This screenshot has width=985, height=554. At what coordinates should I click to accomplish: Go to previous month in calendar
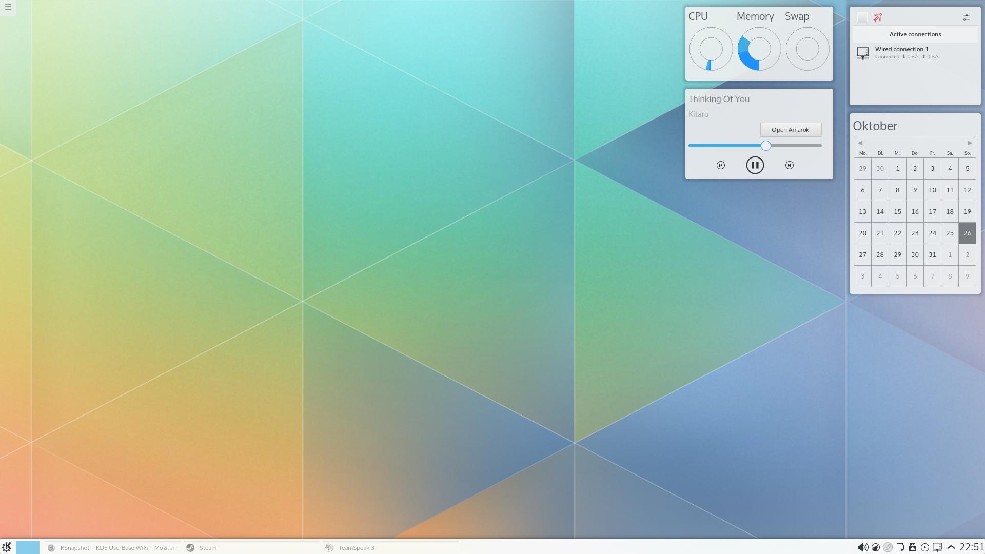point(860,143)
